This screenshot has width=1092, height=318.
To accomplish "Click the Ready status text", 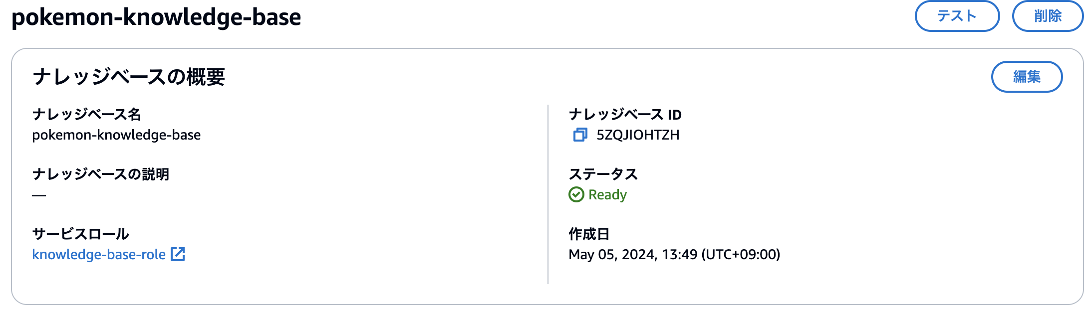I will [x=607, y=195].
